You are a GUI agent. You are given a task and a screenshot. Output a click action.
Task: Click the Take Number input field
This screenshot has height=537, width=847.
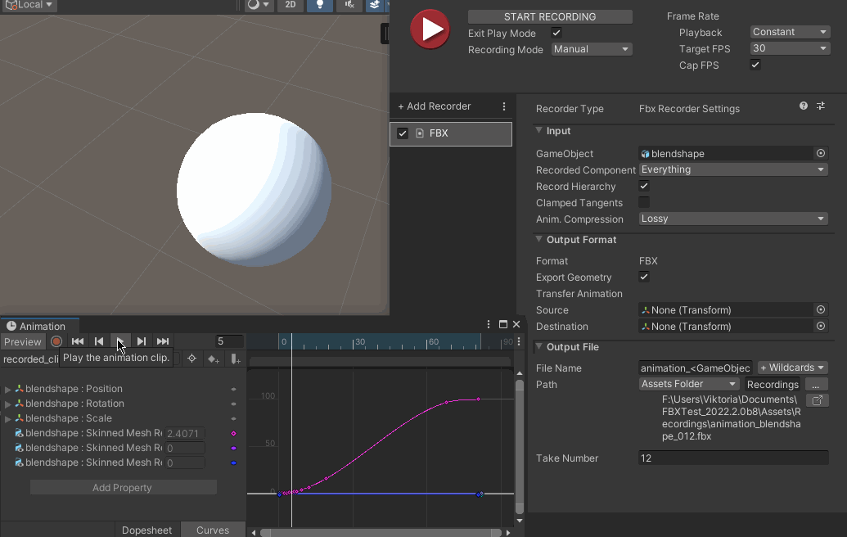[x=733, y=458]
